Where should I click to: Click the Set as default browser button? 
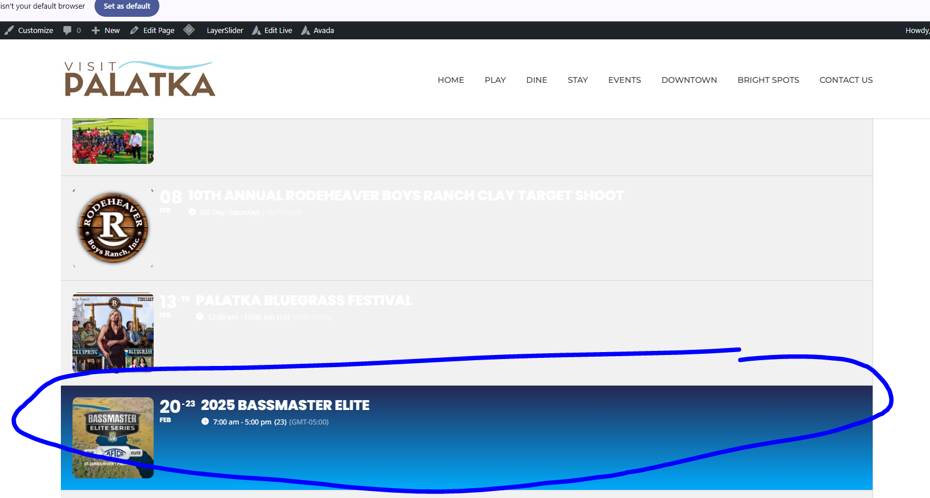[127, 6]
